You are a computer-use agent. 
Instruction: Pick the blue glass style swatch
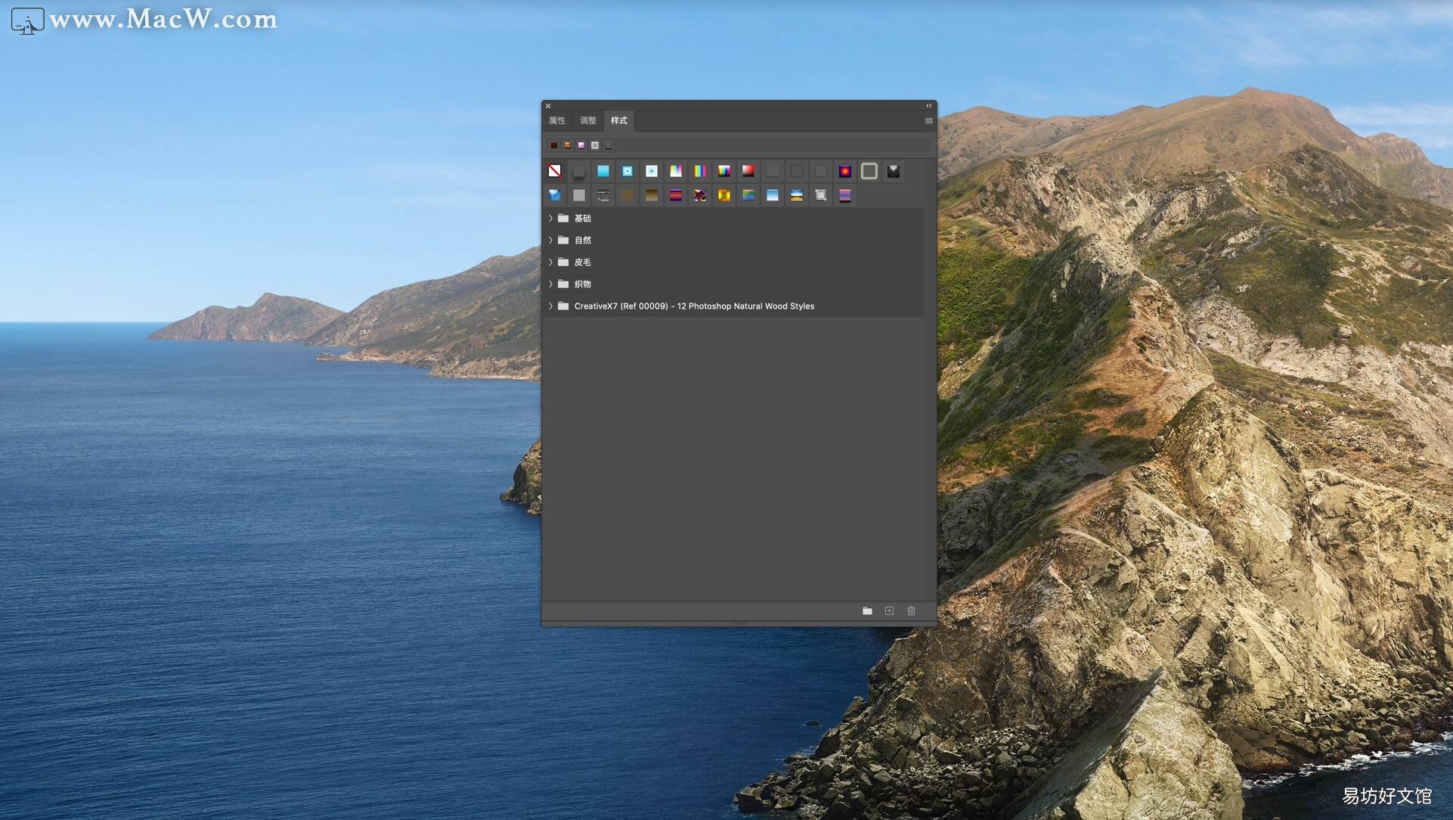(555, 195)
